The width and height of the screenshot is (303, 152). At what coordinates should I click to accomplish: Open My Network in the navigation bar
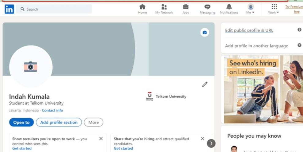tap(164, 9)
